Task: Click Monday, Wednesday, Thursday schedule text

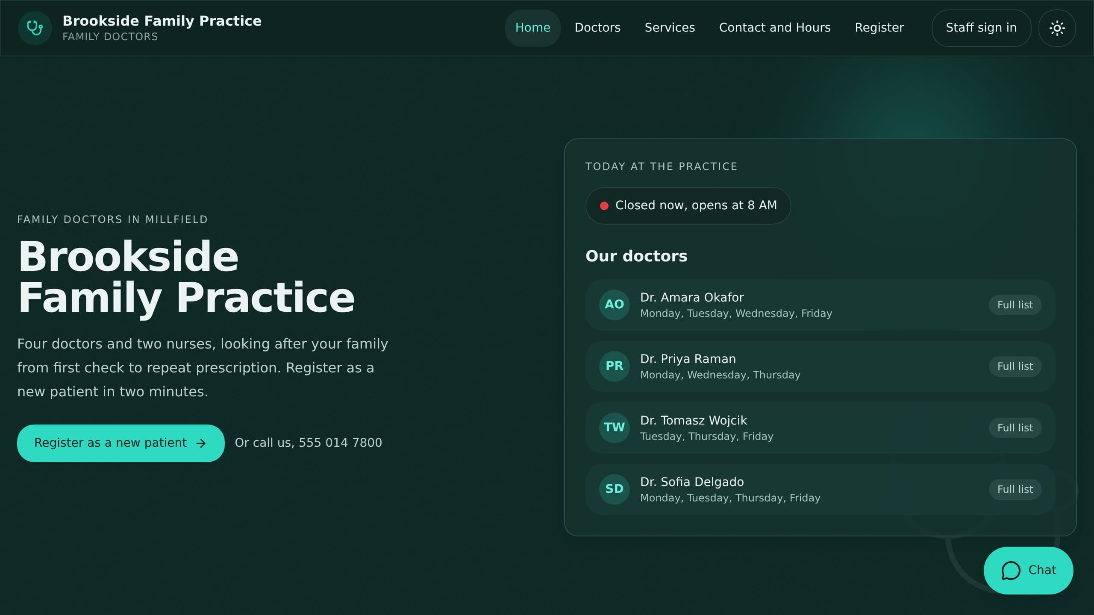Action: pyautogui.click(x=720, y=375)
